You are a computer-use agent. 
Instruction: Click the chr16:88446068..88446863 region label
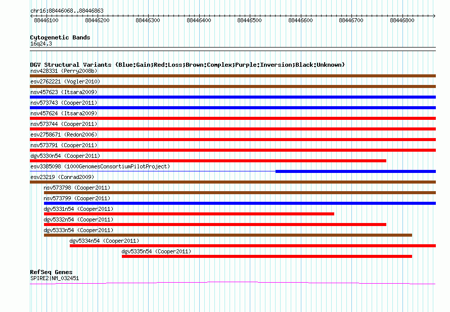(67, 11)
